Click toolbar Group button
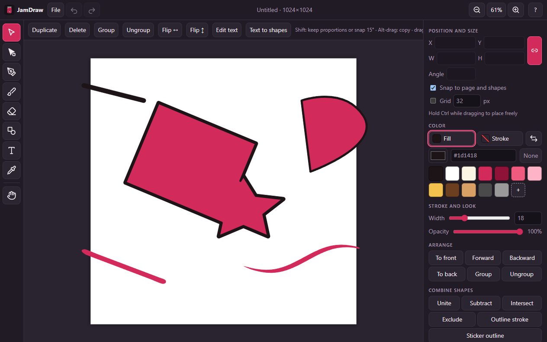The width and height of the screenshot is (547, 342). pos(106,30)
